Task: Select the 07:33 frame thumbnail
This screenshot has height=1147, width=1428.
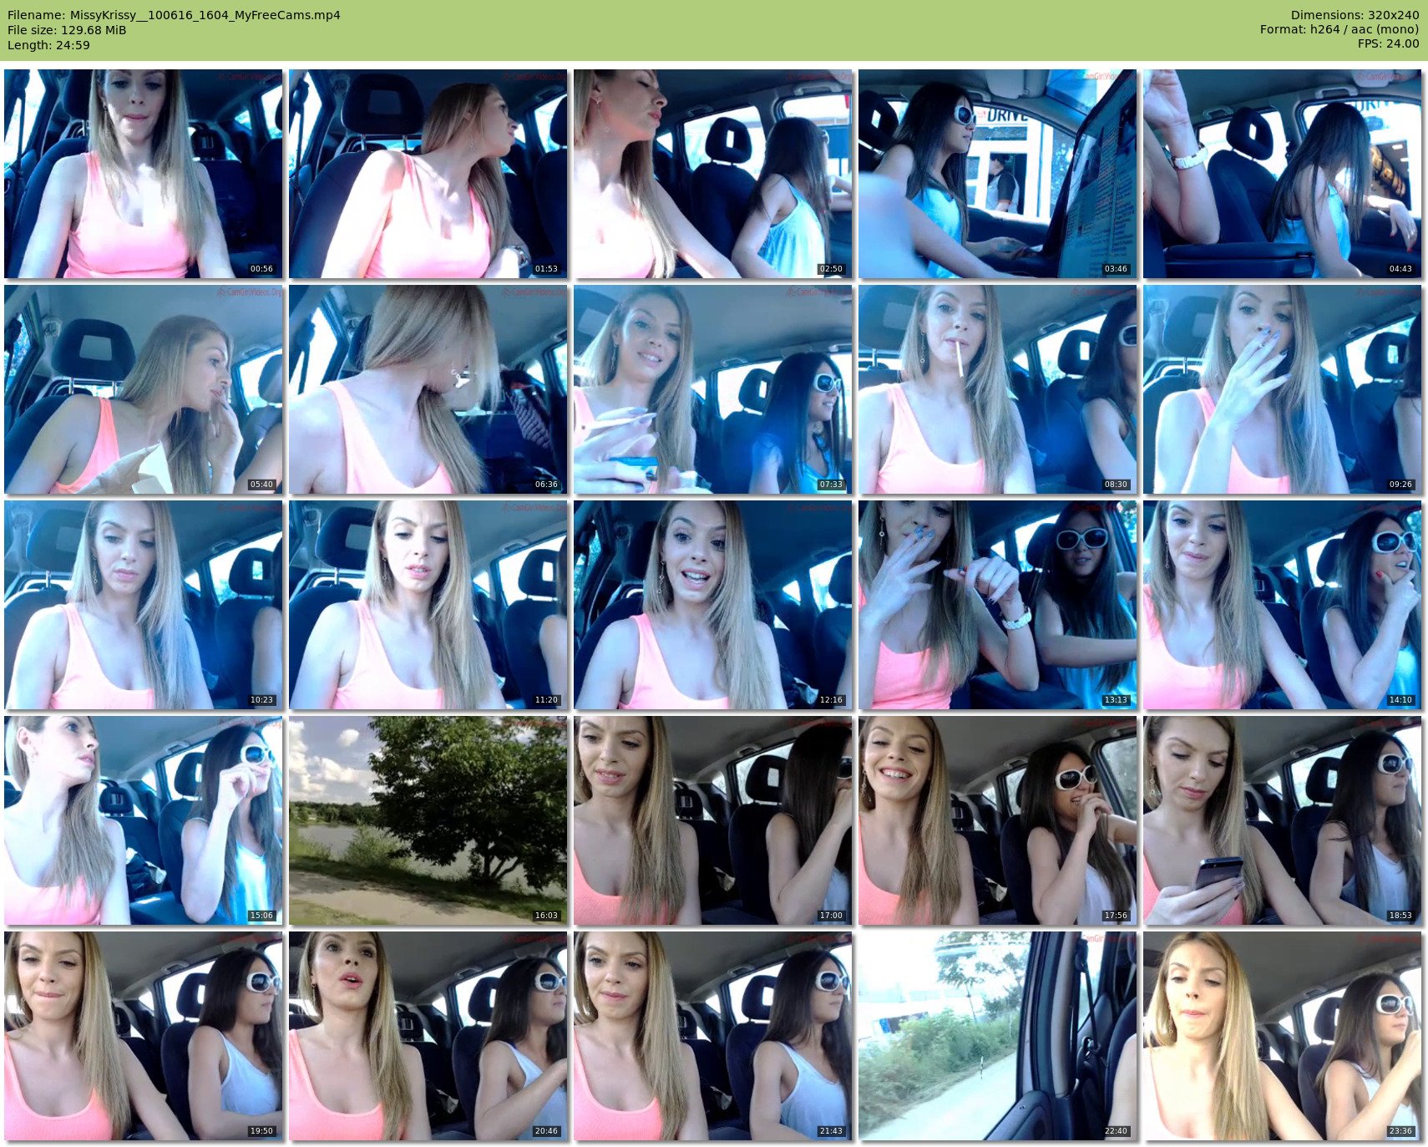Action: pos(712,389)
